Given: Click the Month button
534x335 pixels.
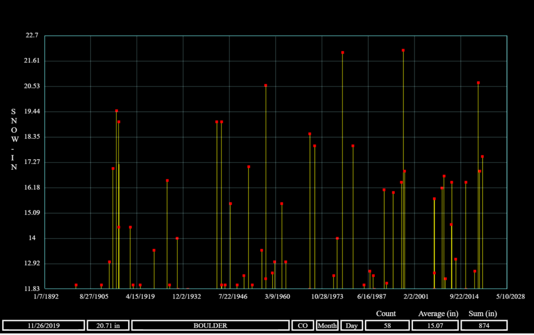Looking at the screenshot, I should click(x=327, y=326).
